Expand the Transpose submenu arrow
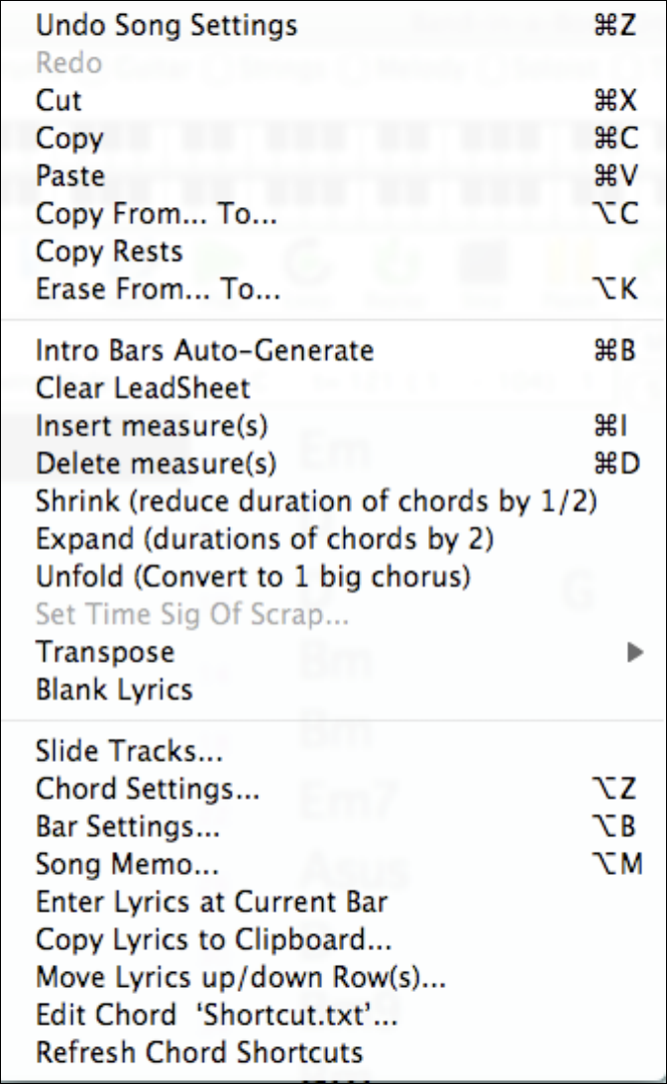Viewport: 667px width, 1084px height. pyautogui.click(x=635, y=652)
